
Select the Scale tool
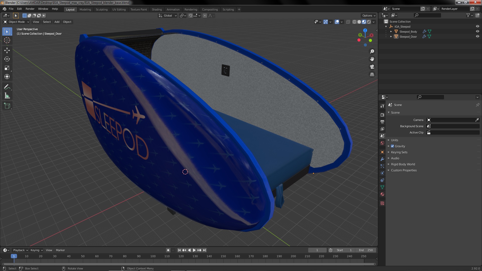coord(7,68)
